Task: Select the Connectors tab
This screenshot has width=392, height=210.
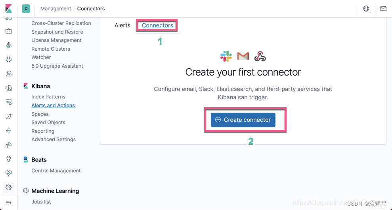Action: point(157,25)
